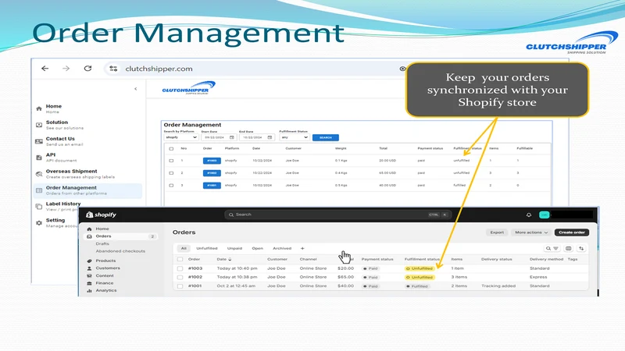Collapse the ClutchShipper sidebar chevron
The height and width of the screenshot is (351, 625).
[135, 89]
